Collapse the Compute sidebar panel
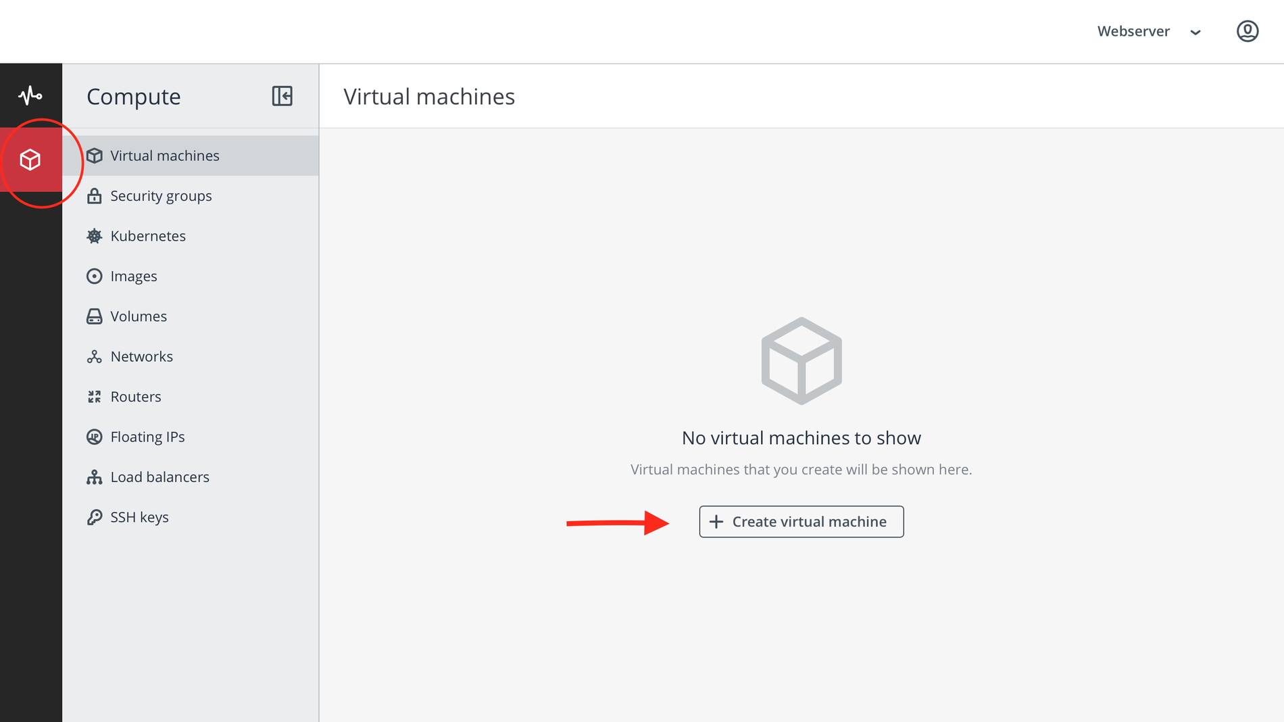Screen dimensions: 1284x722 click(x=282, y=96)
